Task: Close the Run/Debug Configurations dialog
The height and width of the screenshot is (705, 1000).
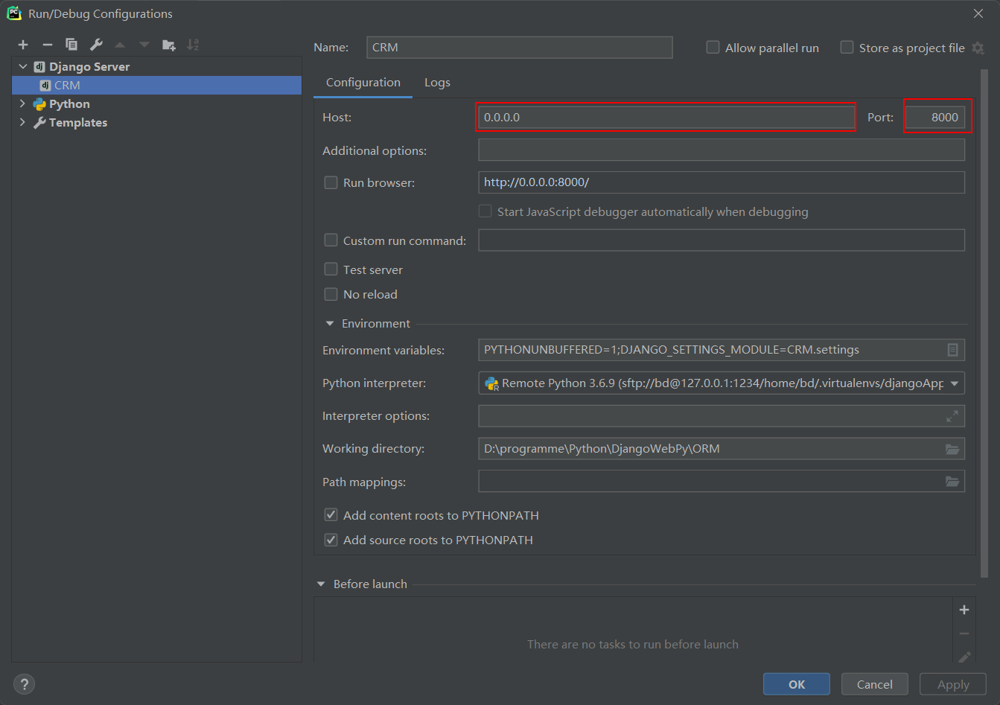Action: point(978,13)
